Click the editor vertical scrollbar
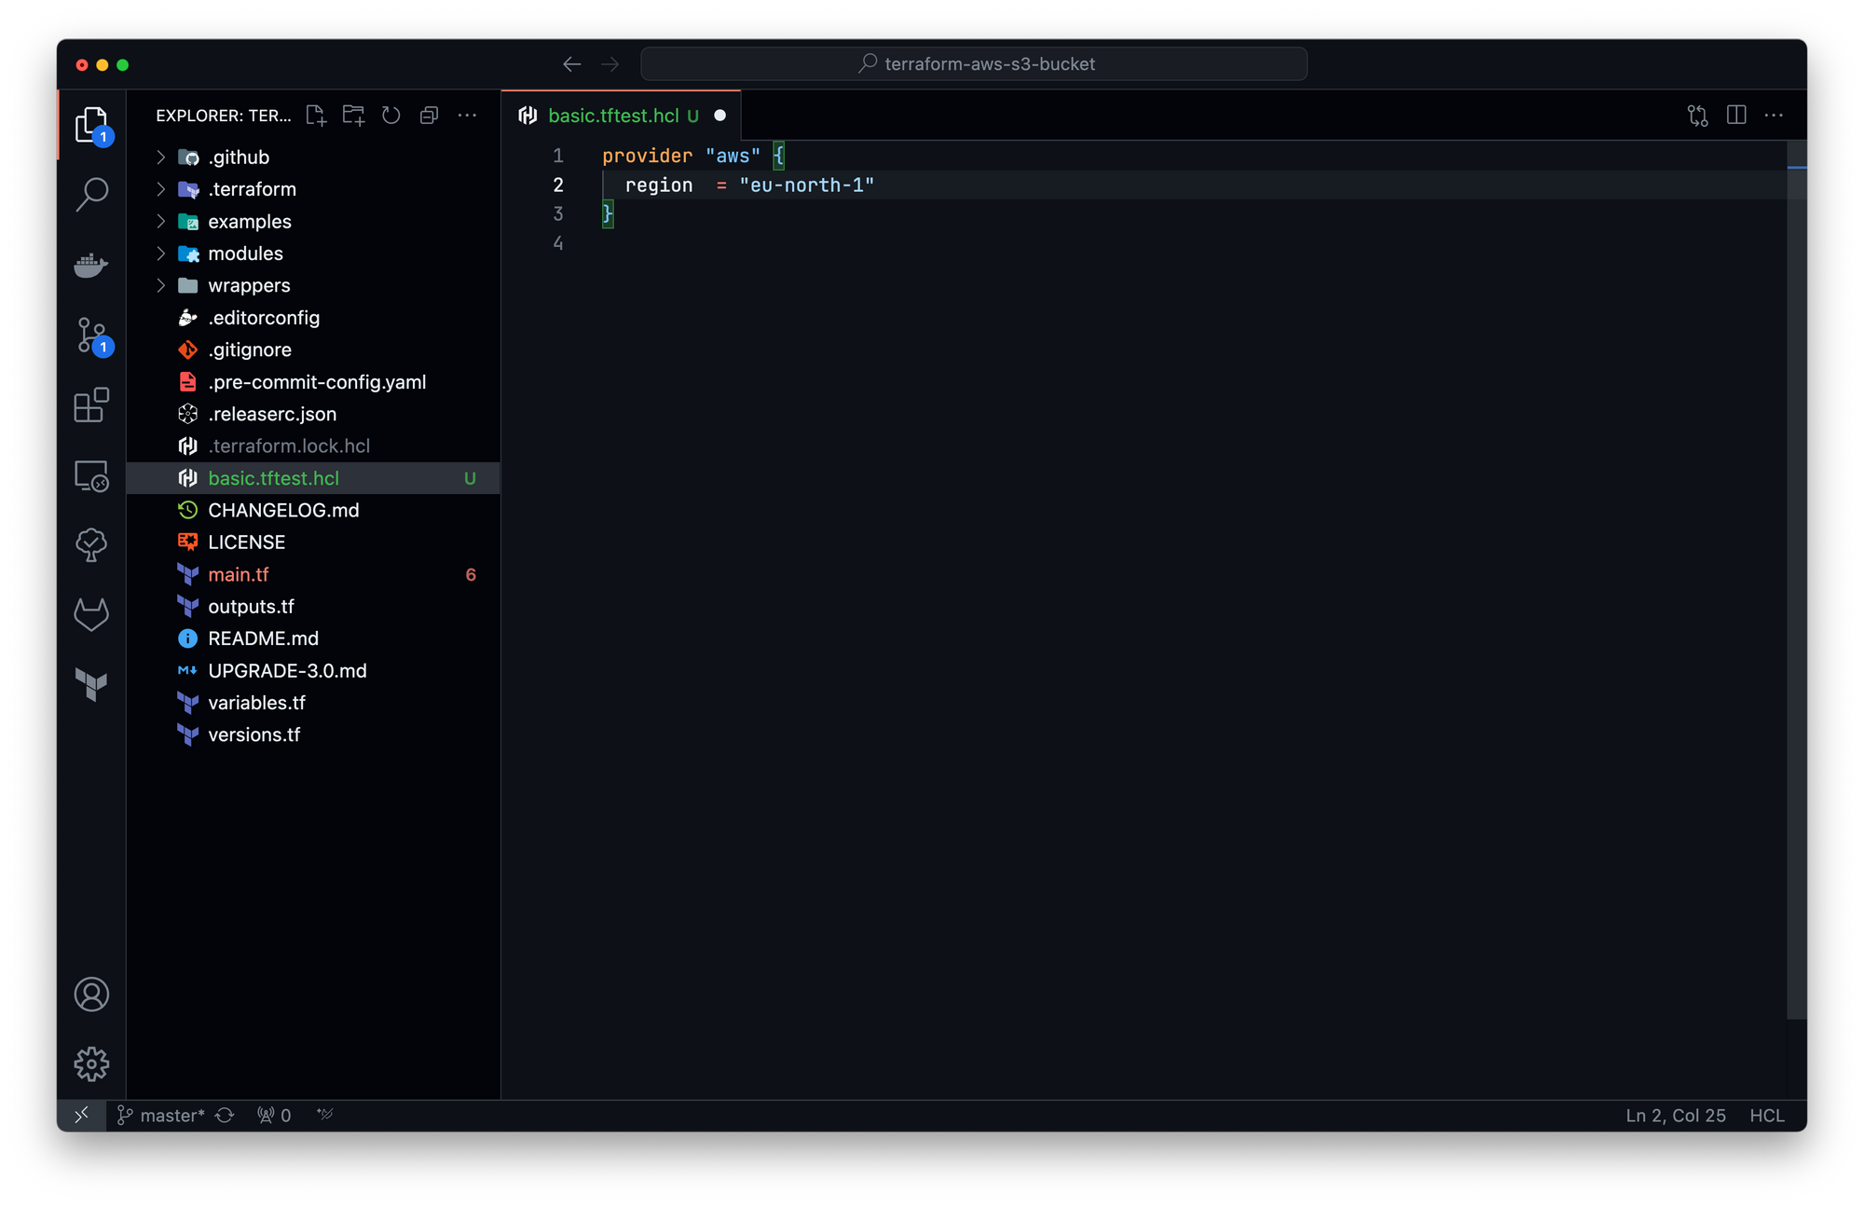The width and height of the screenshot is (1864, 1207). pos(1796,578)
